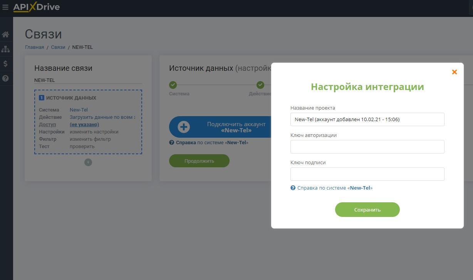Screen dimensions: 473x280
Task: Open the billing dollar sidebar icon
Action: [x=5, y=63]
